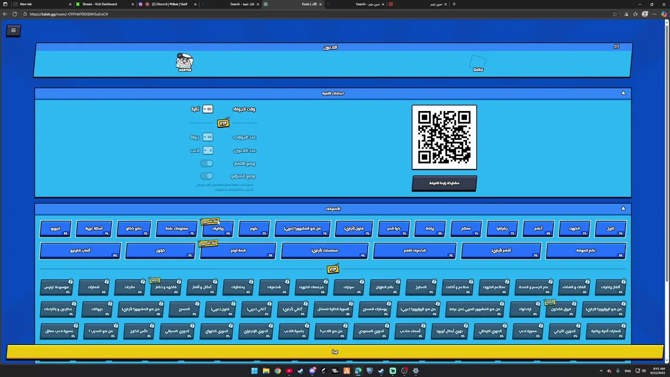Switch to Stream - Kick Dashboard tab
Viewport: 670px width, 377px height.
tap(105, 4)
